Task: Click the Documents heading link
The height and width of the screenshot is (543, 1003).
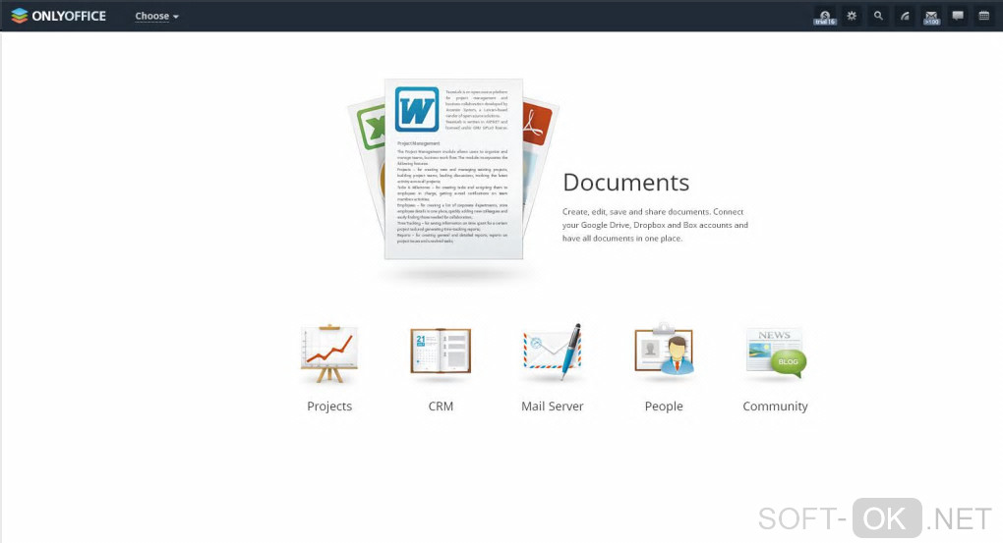Action: pos(625,183)
